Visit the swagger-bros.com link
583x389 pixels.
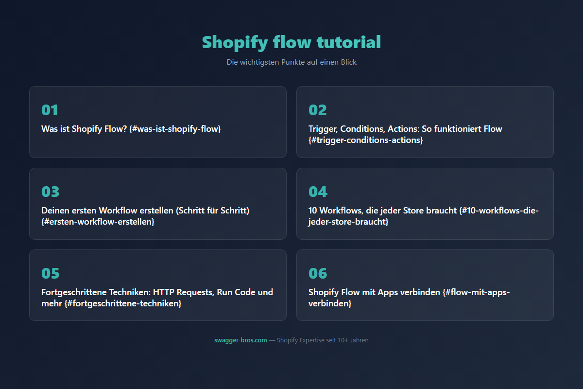tap(240, 340)
